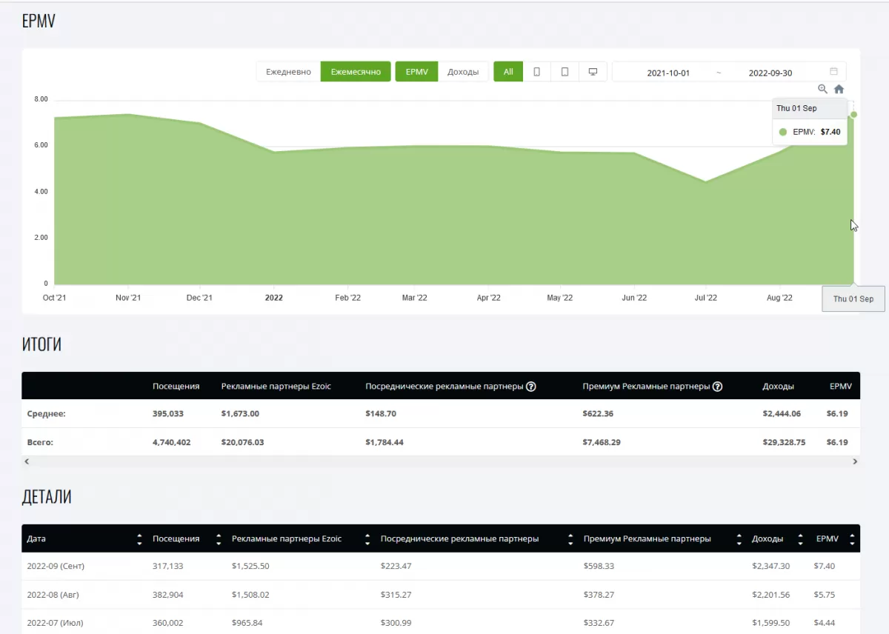Open calendar icon in date range
The width and height of the screenshot is (889, 634).
[833, 72]
